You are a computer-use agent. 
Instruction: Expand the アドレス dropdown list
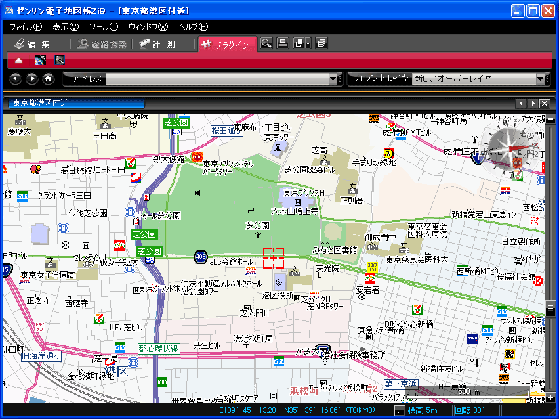click(x=333, y=79)
